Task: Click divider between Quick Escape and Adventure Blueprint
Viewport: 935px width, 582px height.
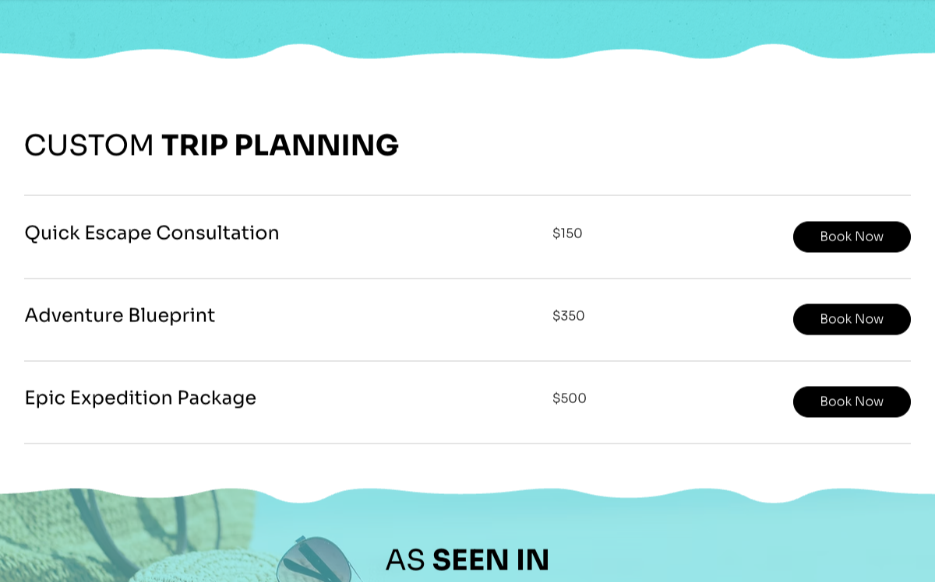Action: (467, 279)
